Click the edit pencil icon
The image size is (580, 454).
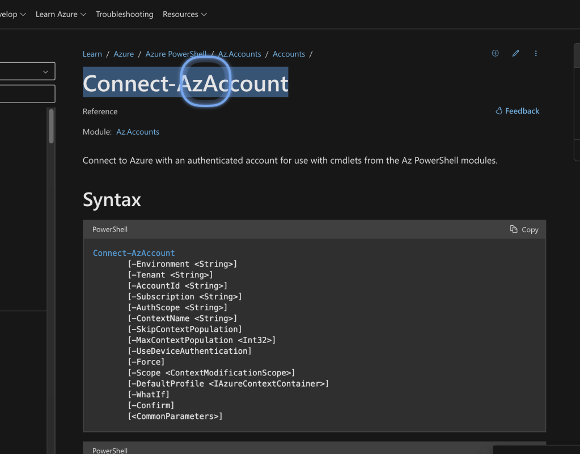click(x=515, y=54)
